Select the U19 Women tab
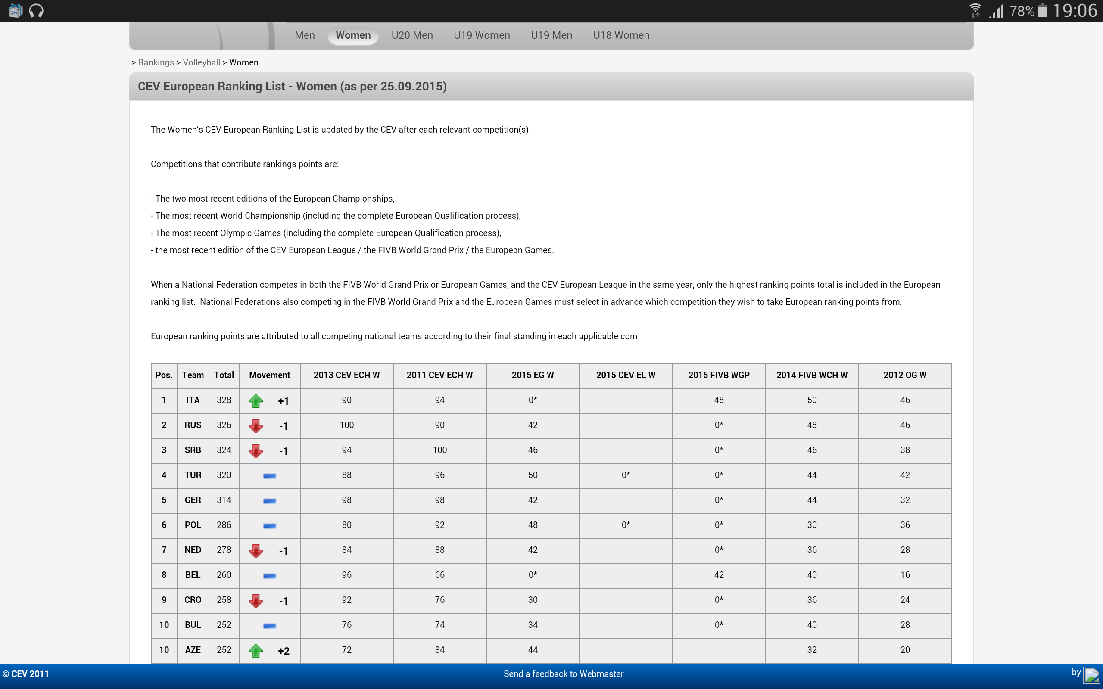 click(481, 35)
